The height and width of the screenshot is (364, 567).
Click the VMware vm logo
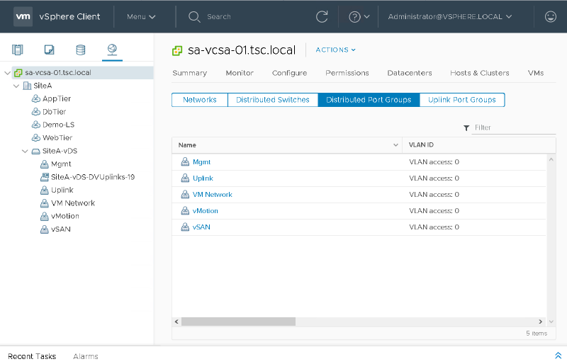[x=23, y=16]
